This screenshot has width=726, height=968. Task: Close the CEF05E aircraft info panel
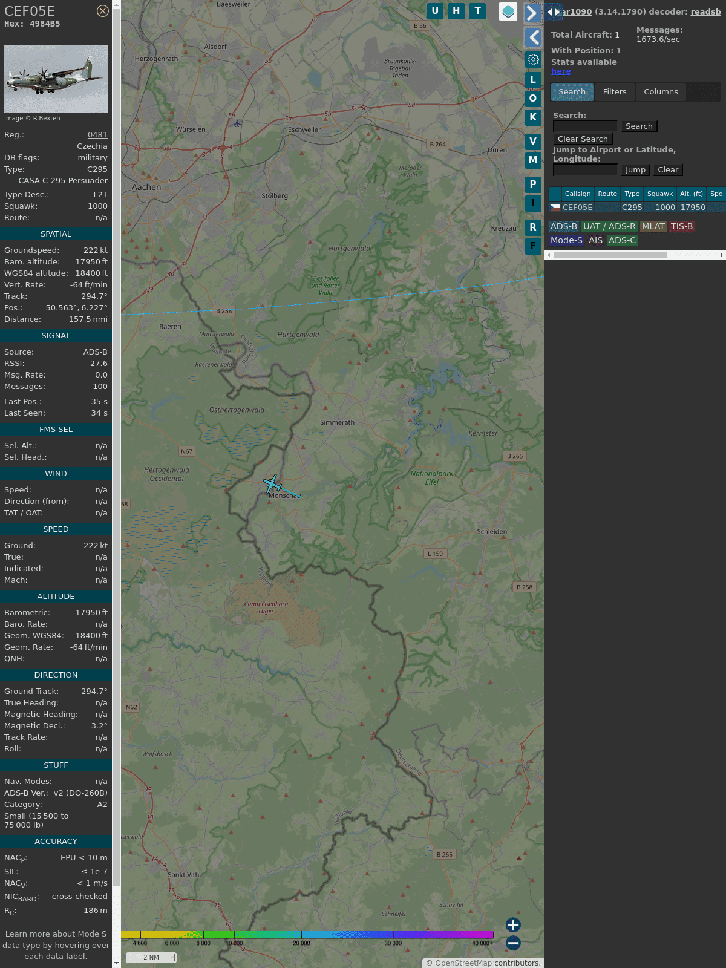click(103, 11)
